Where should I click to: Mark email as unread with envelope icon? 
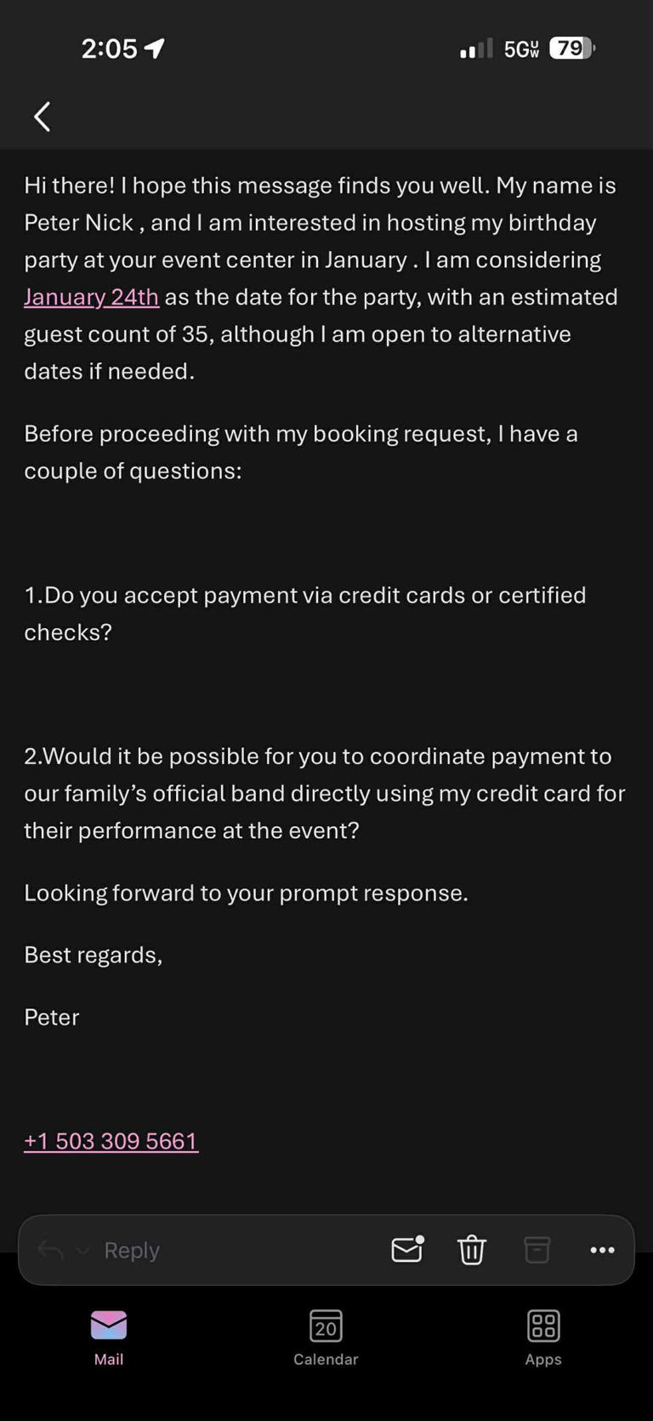pos(407,1249)
